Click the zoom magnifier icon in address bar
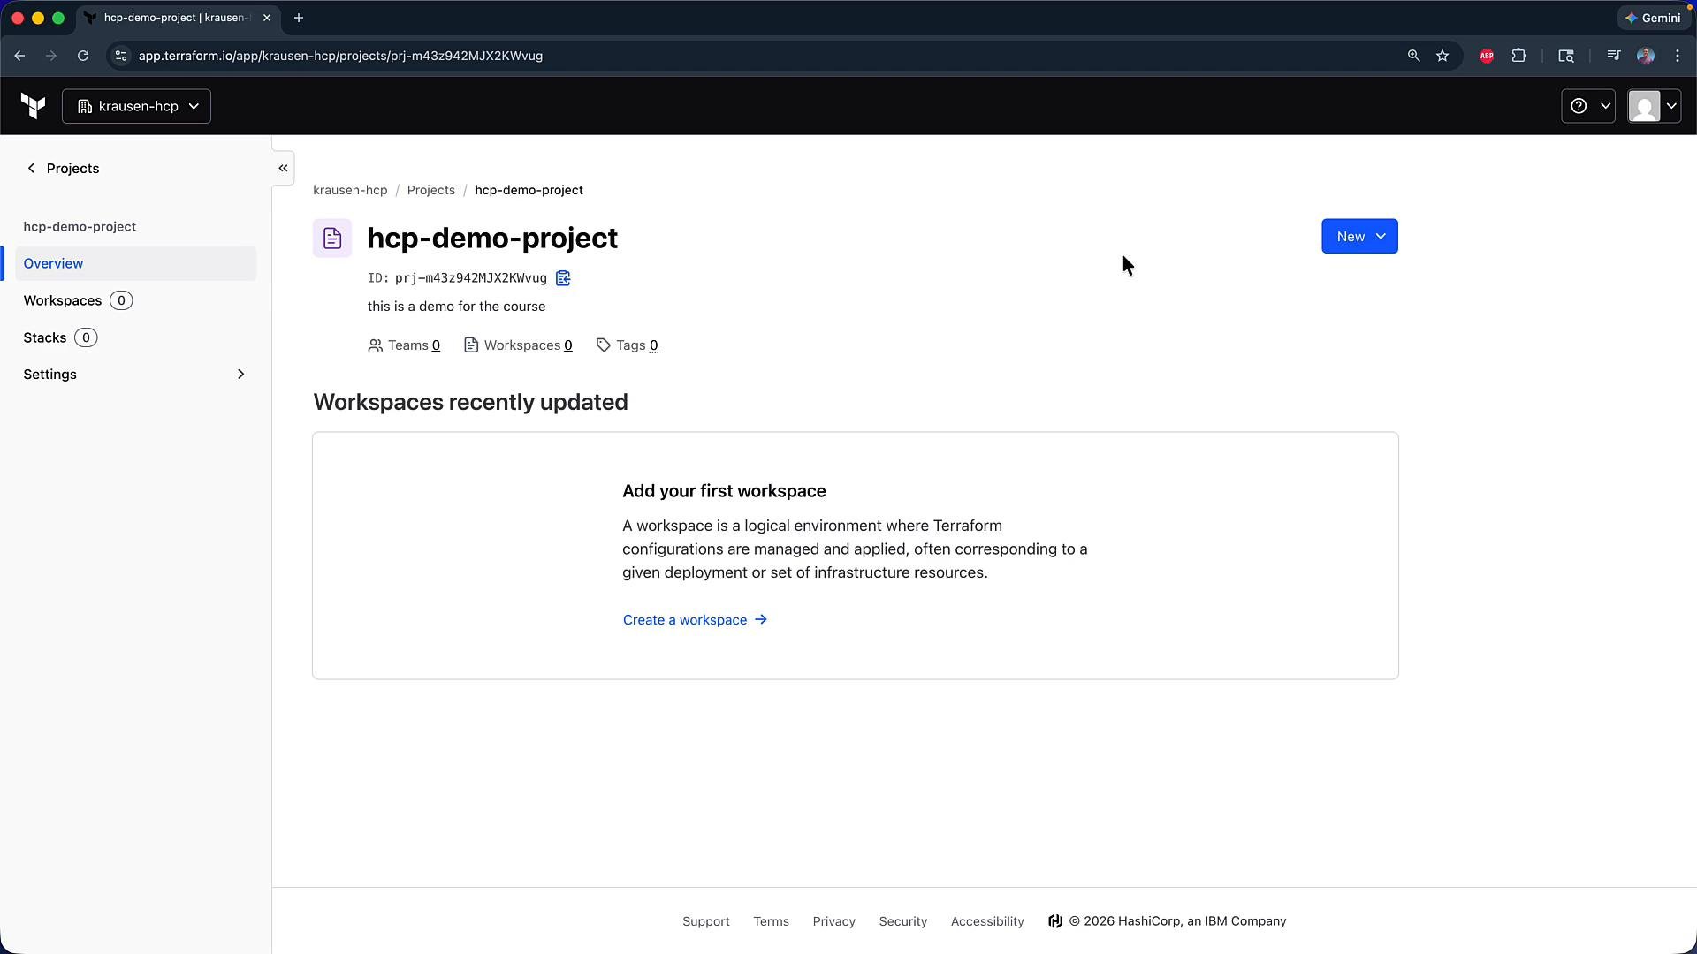The height and width of the screenshot is (954, 1697). (1413, 56)
